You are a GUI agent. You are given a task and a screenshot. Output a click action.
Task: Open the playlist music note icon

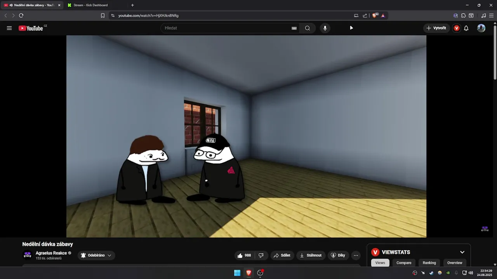[x=483, y=15]
